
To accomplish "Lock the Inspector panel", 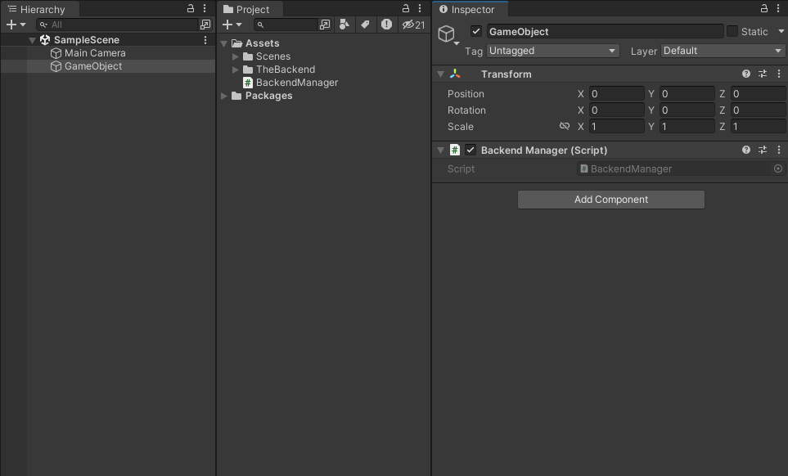I will [764, 8].
